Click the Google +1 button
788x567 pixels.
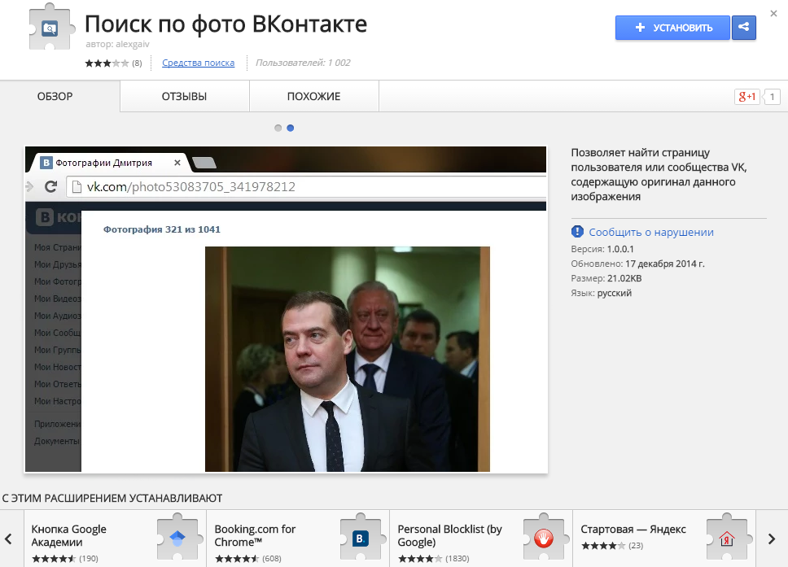pos(746,97)
